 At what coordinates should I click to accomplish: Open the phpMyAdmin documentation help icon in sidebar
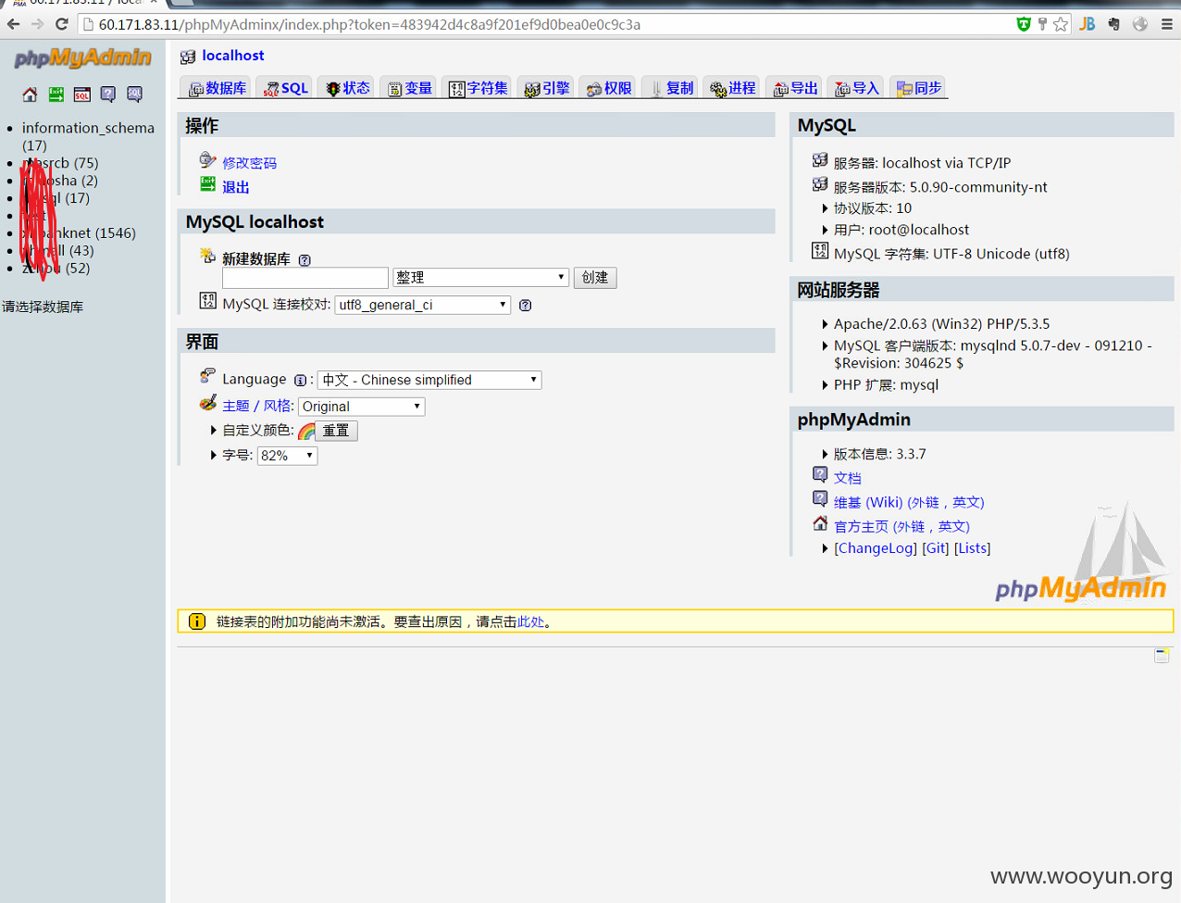click(108, 94)
